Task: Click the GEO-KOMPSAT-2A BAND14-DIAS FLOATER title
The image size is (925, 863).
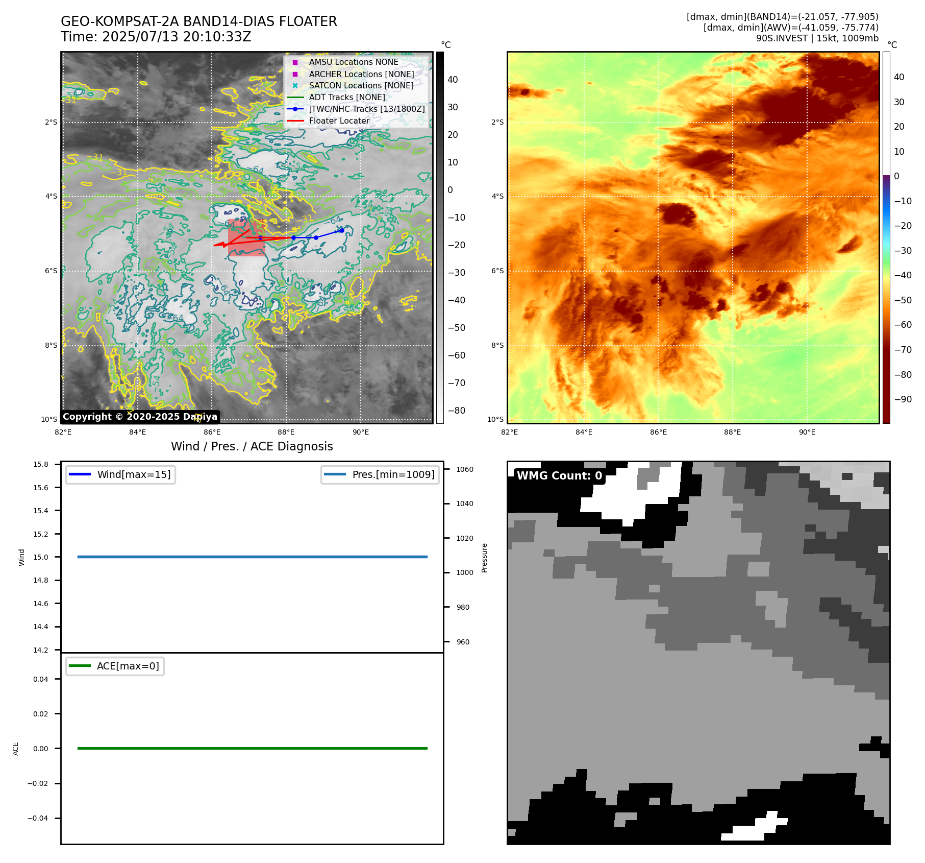Action: click(x=199, y=21)
